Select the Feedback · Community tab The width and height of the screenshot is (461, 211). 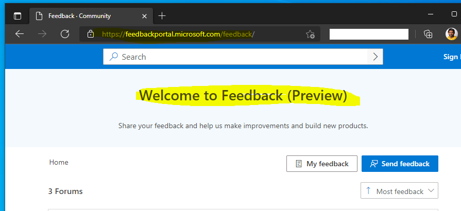click(91, 16)
